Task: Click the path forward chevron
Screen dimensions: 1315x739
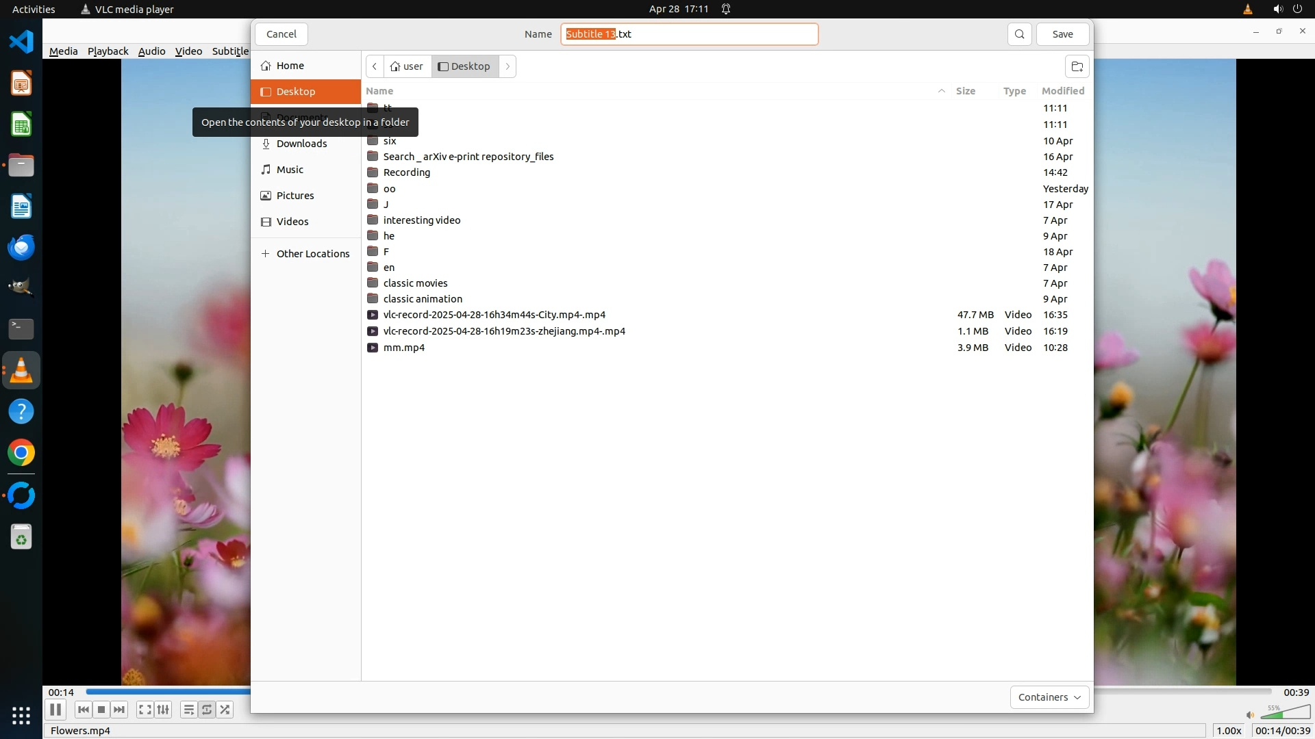Action: (508, 66)
